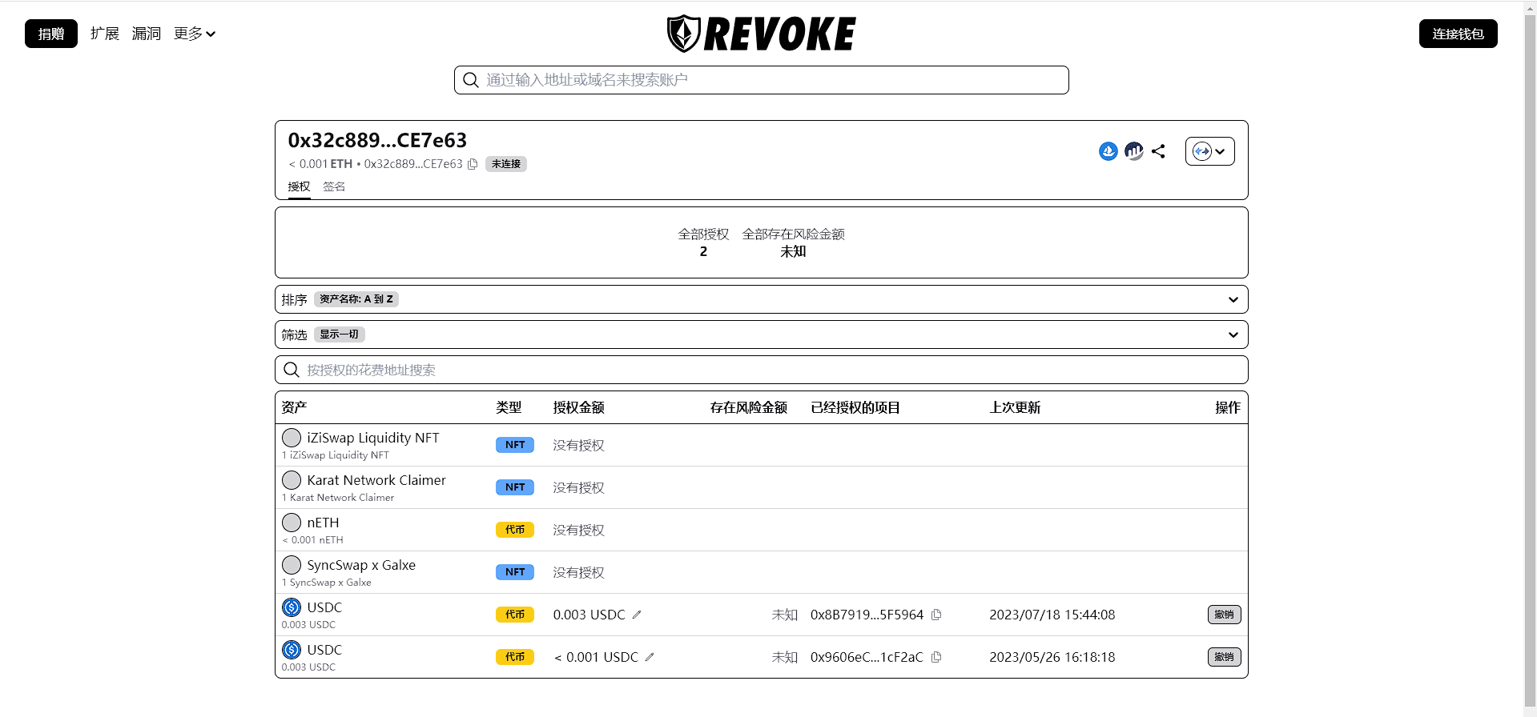Expand the 筛选 filter options
The height and width of the screenshot is (717, 1537).
pos(1233,334)
